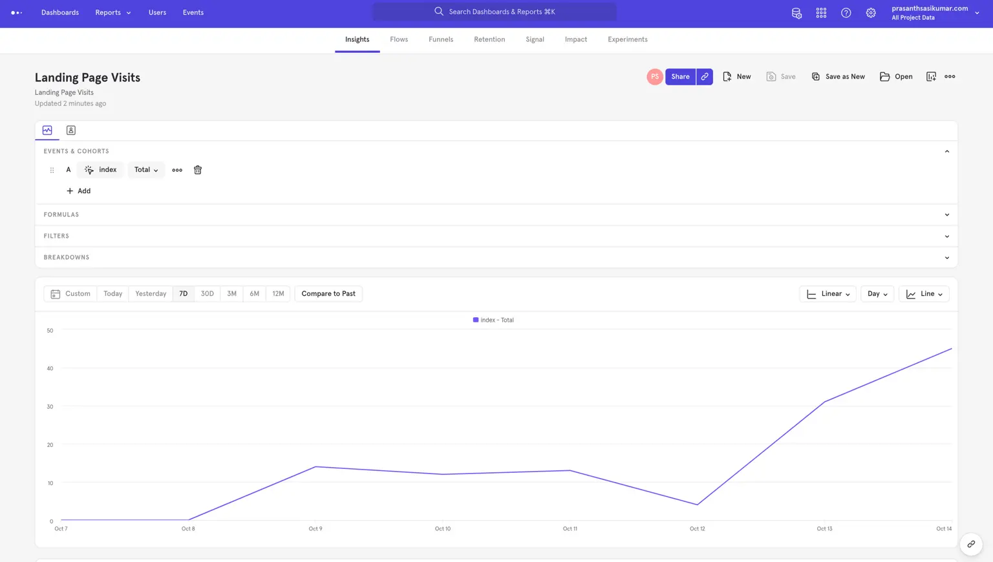The width and height of the screenshot is (993, 562).
Task: Copy report link icon next to Share
Action: 705,77
